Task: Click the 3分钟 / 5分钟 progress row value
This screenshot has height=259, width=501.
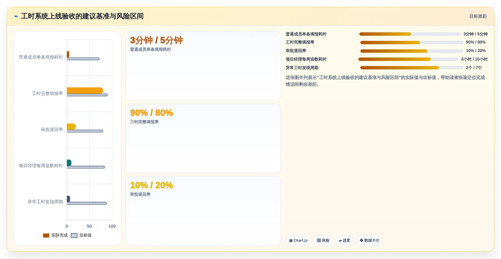Action: pyautogui.click(x=475, y=34)
